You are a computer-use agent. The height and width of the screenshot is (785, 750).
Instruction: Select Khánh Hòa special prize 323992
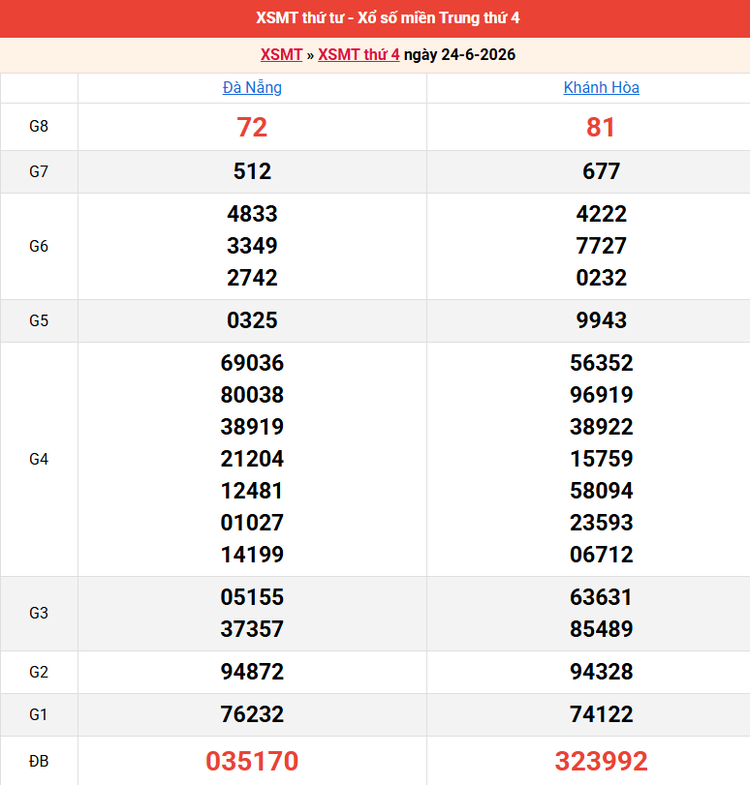(601, 762)
